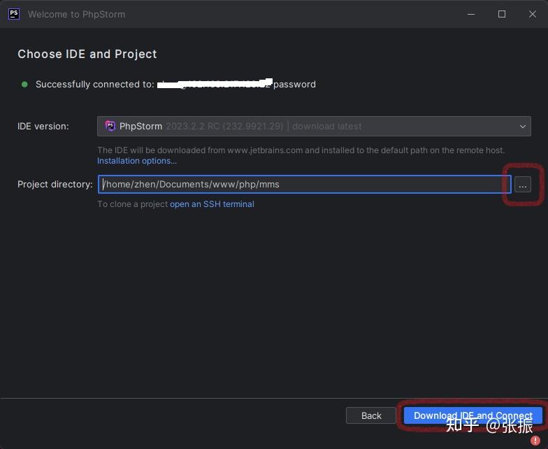
Task: Open an SSH terminal link
Action: tap(212, 204)
